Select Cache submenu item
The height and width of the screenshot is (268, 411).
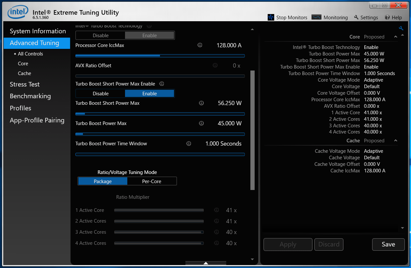coord(24,73)
